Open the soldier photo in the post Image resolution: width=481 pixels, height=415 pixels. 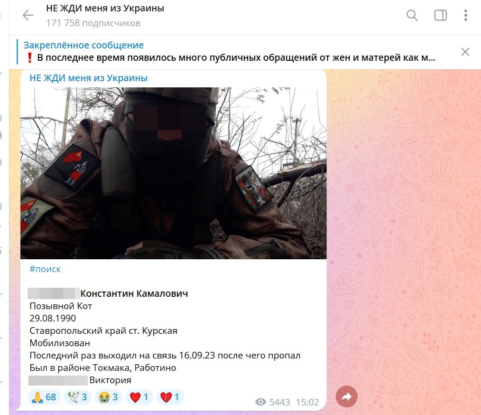tap(173, 173)
